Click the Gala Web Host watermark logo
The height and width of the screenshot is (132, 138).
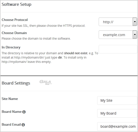point(46,83)
